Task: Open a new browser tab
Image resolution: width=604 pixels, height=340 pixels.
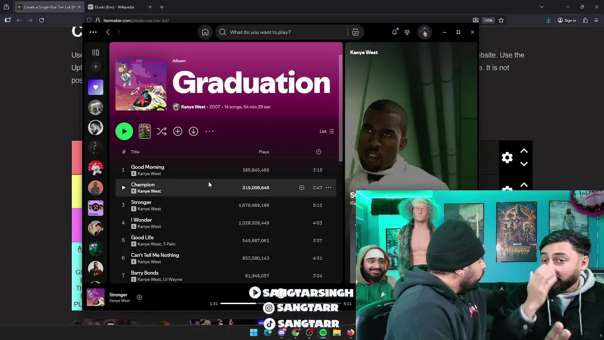Action: tap(162, 7)
